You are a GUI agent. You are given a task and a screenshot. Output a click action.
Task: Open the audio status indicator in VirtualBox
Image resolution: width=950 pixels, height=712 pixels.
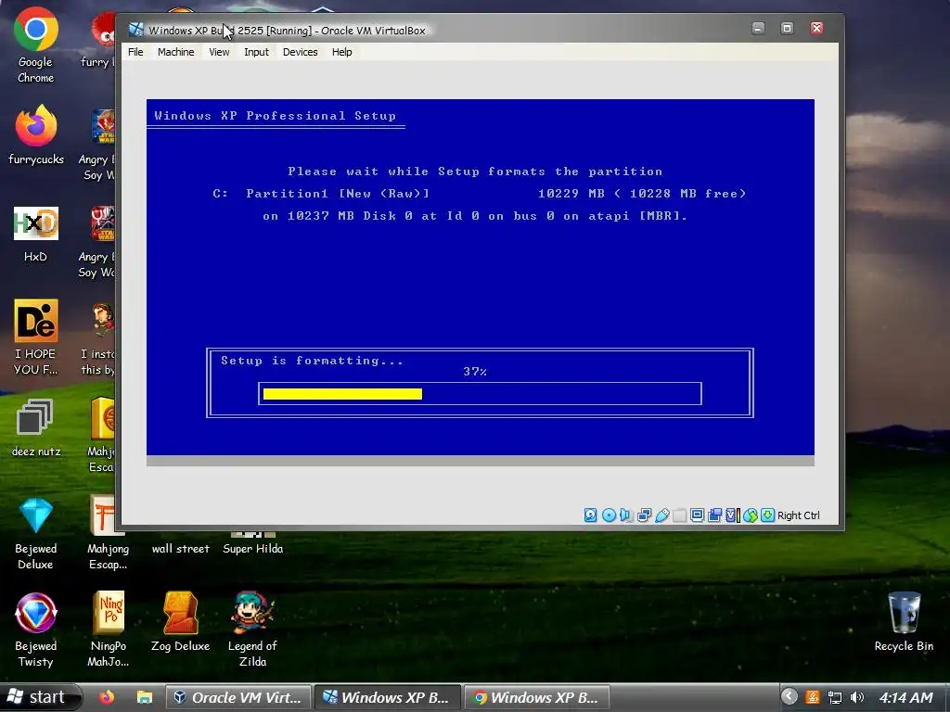(x=626, y=515)
